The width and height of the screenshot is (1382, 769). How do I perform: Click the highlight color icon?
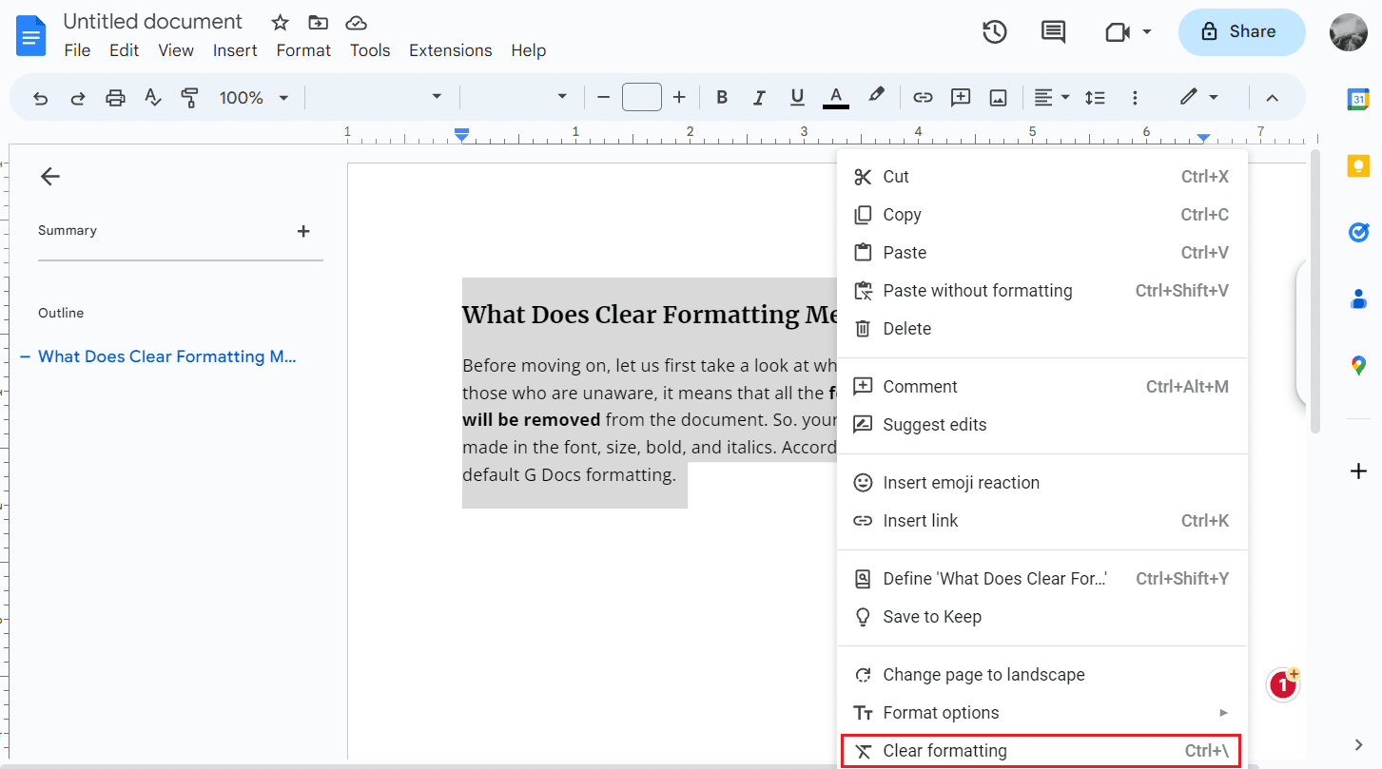click(x=876, y=96)
